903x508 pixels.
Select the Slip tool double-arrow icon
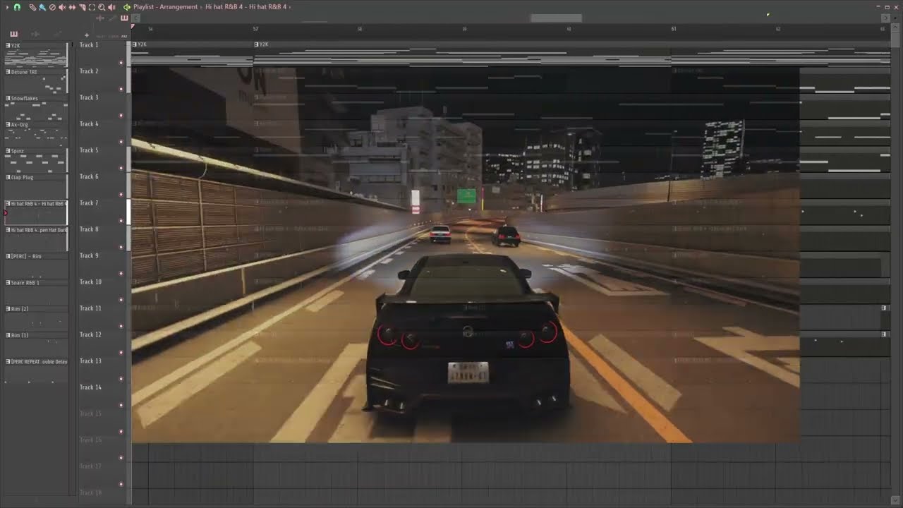click(72, 7)
